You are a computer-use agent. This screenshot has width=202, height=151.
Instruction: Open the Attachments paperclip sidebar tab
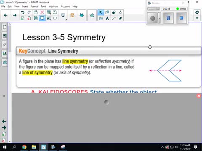[x=5, y=45]
